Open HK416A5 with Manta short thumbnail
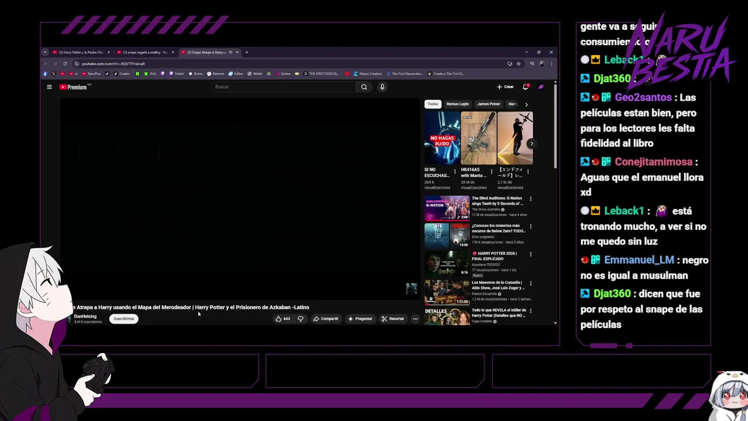748x421 pixels. [479, 138]
